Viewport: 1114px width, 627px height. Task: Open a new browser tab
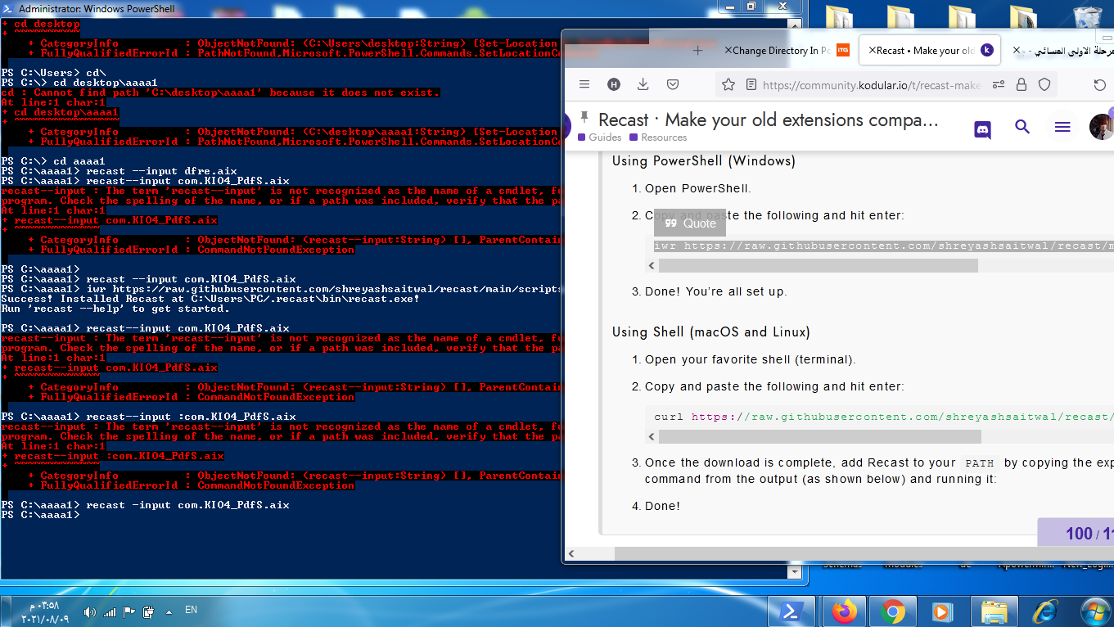click(x=697, y=50)
